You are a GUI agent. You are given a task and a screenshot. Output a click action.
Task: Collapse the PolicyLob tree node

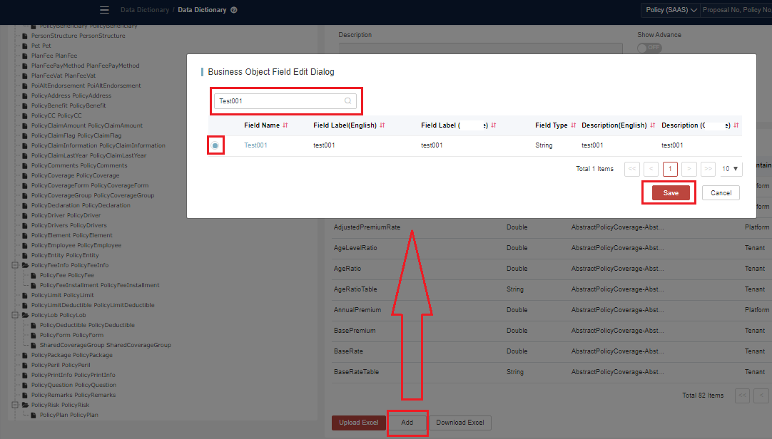tap(15, 314)
